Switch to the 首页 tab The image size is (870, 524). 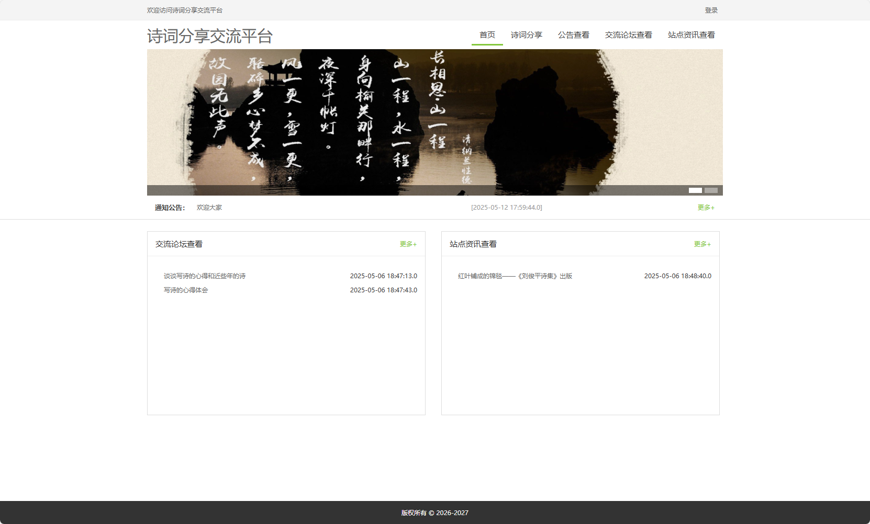pyautogui.click(x=487, y=35)
